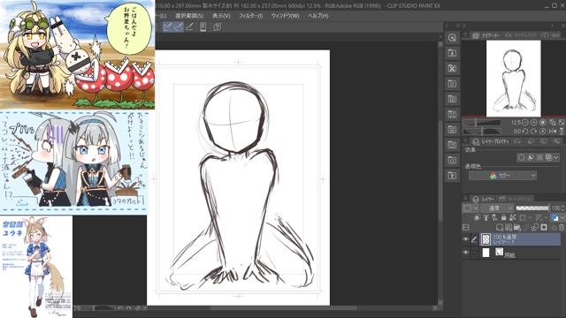The height and width of the screenshot is (318, 566).
Task: Click the help question mark icon in command bar
Action: coord(217,27)
